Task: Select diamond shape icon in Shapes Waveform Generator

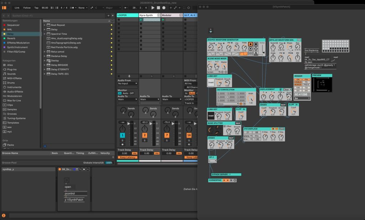Action: click(256, 48)
